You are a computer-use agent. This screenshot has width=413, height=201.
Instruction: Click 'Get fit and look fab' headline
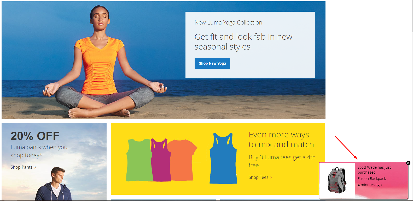pyautogui.click(x=243, y=42)
